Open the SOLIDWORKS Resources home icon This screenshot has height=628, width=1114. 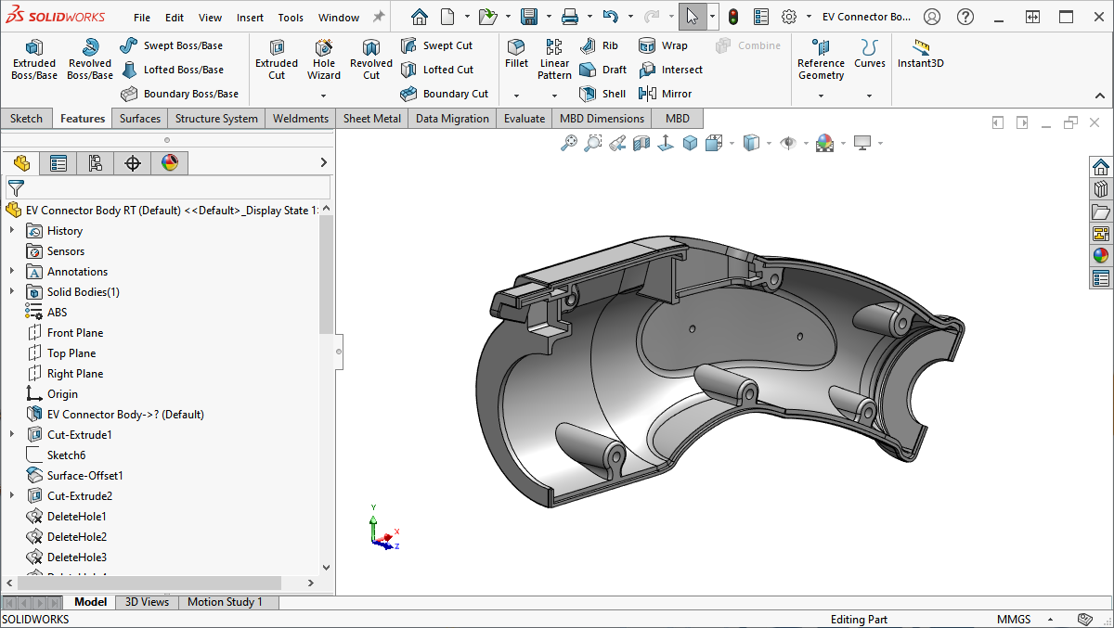pos(1101,166)
